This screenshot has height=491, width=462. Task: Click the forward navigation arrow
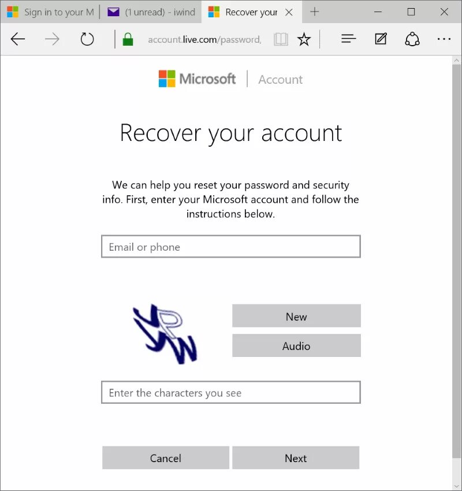click(x=52, y=39)
